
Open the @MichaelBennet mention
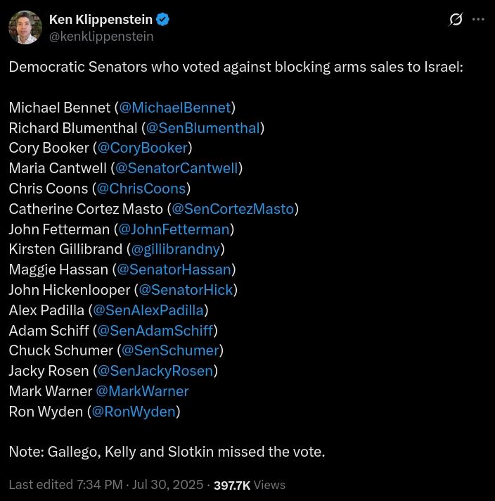[174, 108]
